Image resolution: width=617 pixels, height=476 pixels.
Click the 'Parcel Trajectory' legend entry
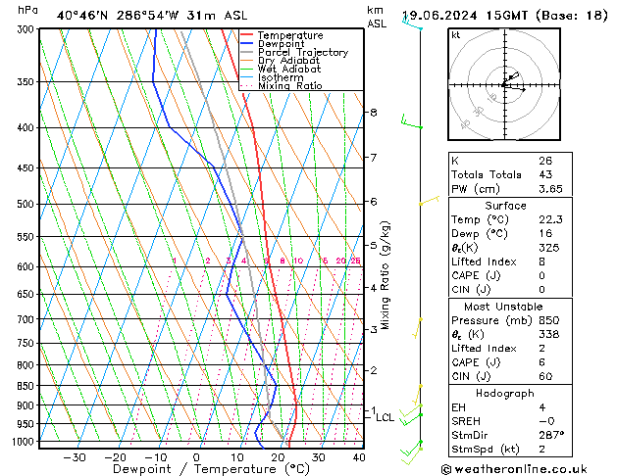tap(303, 52)
